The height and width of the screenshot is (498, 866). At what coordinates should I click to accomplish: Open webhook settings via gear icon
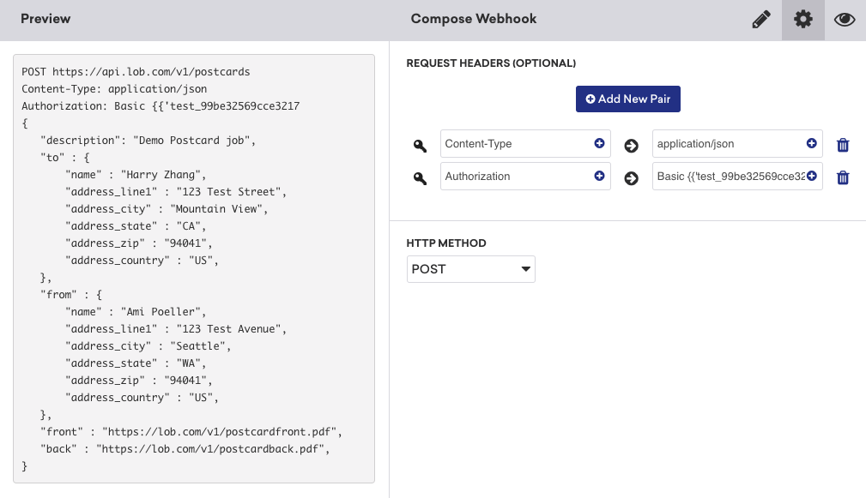coord(802,19)
